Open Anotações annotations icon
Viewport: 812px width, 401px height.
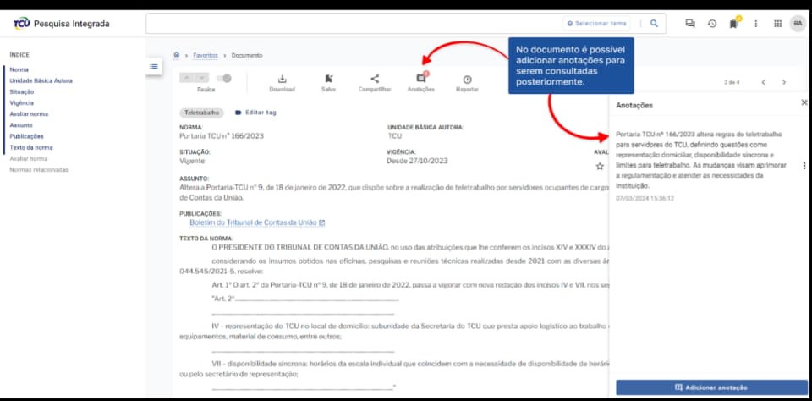pyautogui.click(x=420, y=79)
